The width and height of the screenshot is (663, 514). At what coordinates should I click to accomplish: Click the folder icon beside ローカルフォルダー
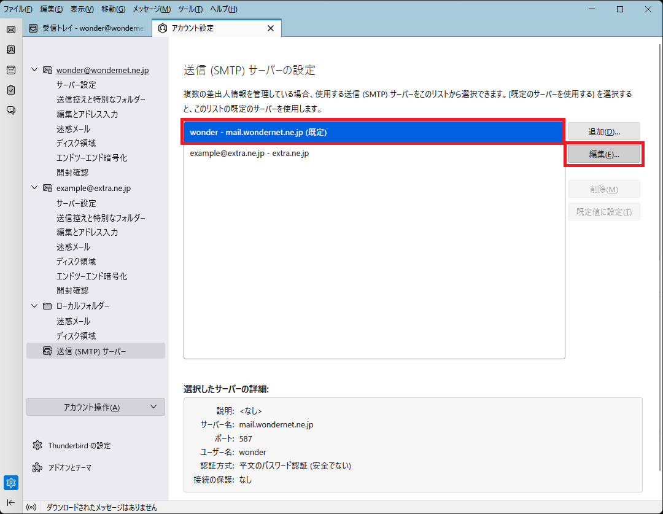47,306
